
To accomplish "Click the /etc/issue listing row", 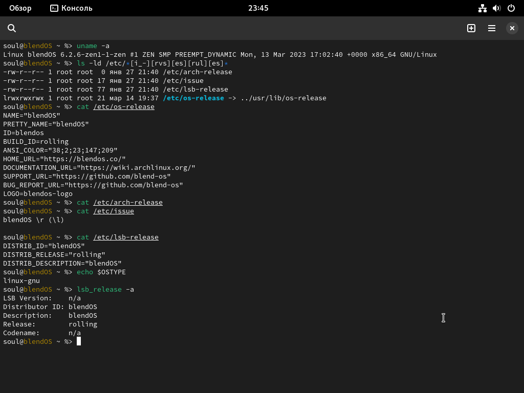I will pyautogui.click(x=103, y=80).
